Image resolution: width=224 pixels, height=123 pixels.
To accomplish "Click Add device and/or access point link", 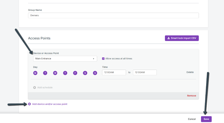I will point(50,104).
